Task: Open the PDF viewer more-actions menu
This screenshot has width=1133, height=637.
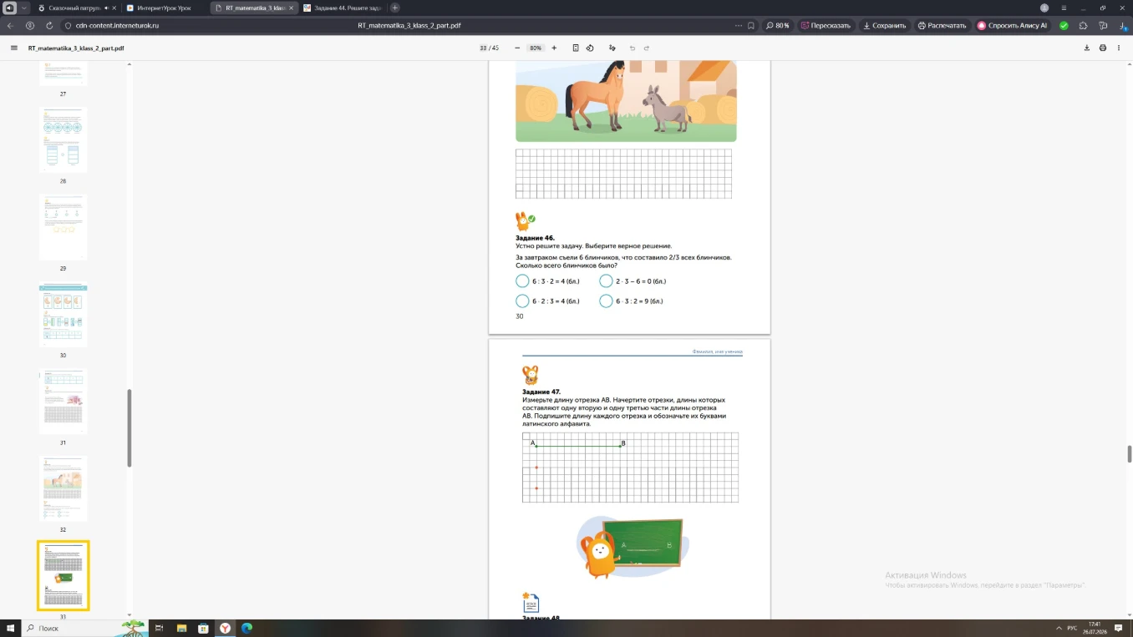Action: click(x=1119, y=48)
